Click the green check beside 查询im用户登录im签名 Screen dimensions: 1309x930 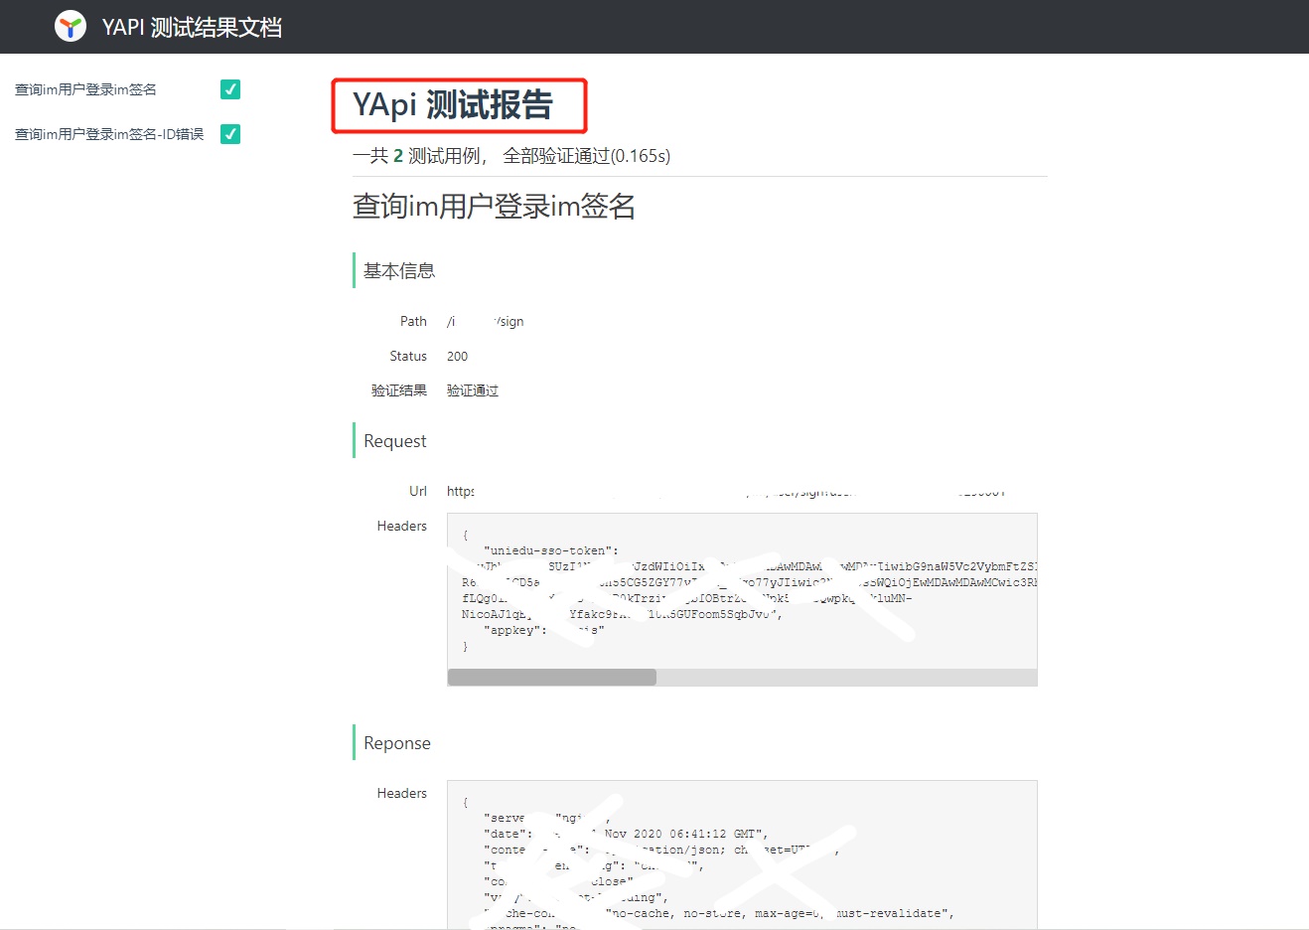pos(230,89)
